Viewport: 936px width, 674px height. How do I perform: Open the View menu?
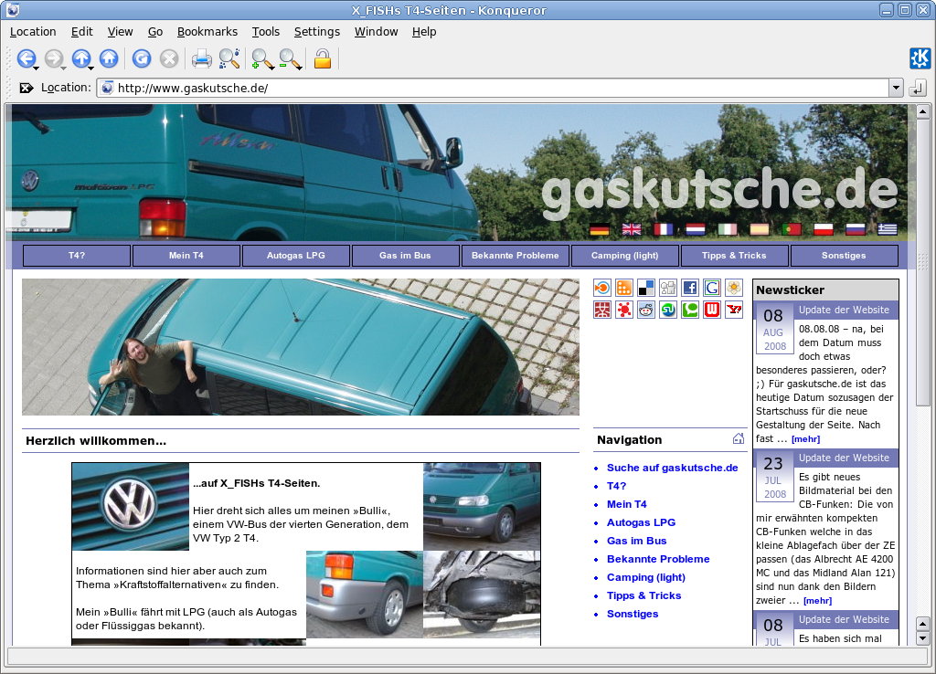(120, 32)
